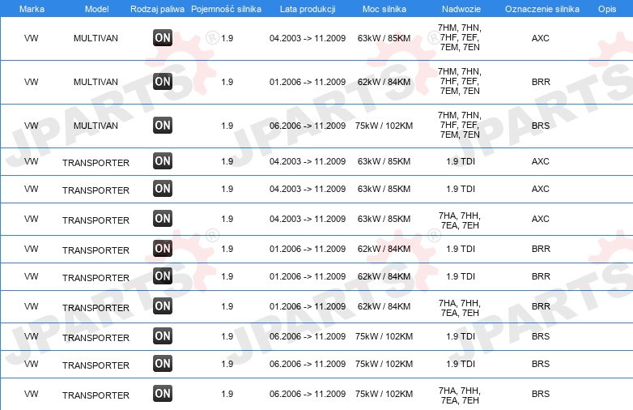Click VW brand in MULTIVAN BRS row
Screen dimensions: 633x410
[x=31, y=126]
